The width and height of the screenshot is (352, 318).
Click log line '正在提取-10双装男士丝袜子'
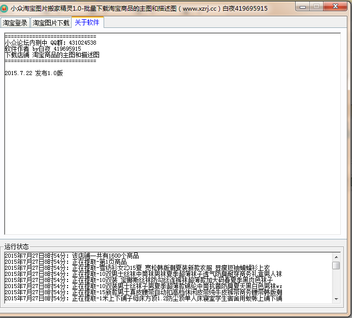(143, 286)
